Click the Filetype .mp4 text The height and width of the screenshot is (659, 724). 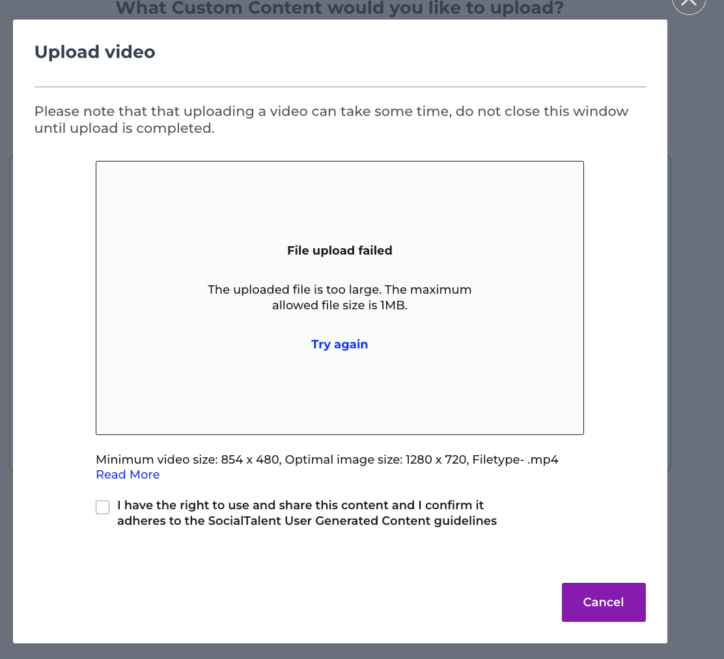pos(515,460)
